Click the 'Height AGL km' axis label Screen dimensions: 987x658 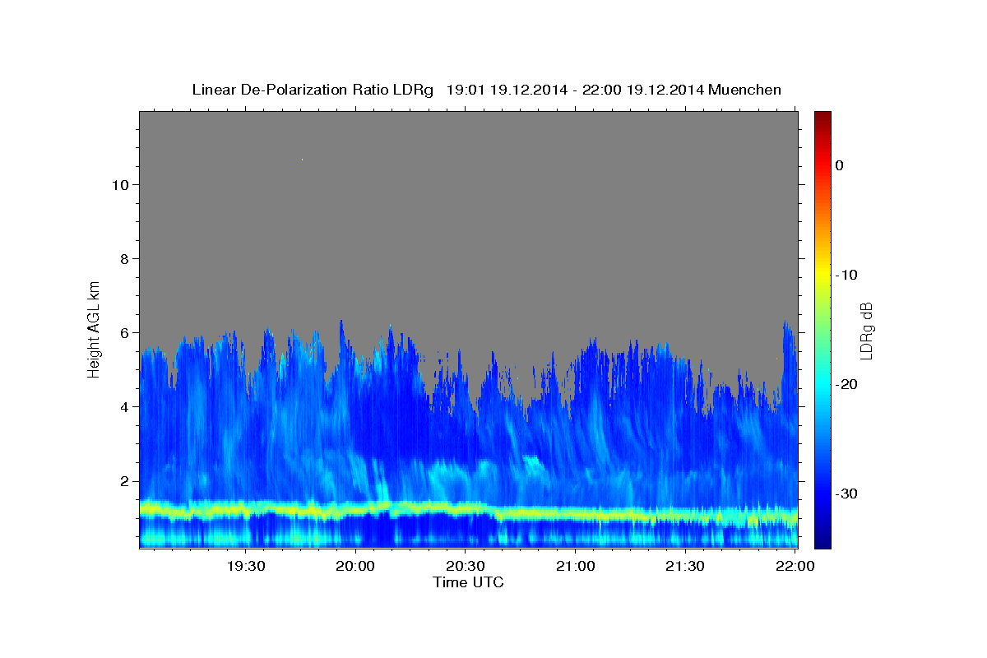[x=95, y=328]
